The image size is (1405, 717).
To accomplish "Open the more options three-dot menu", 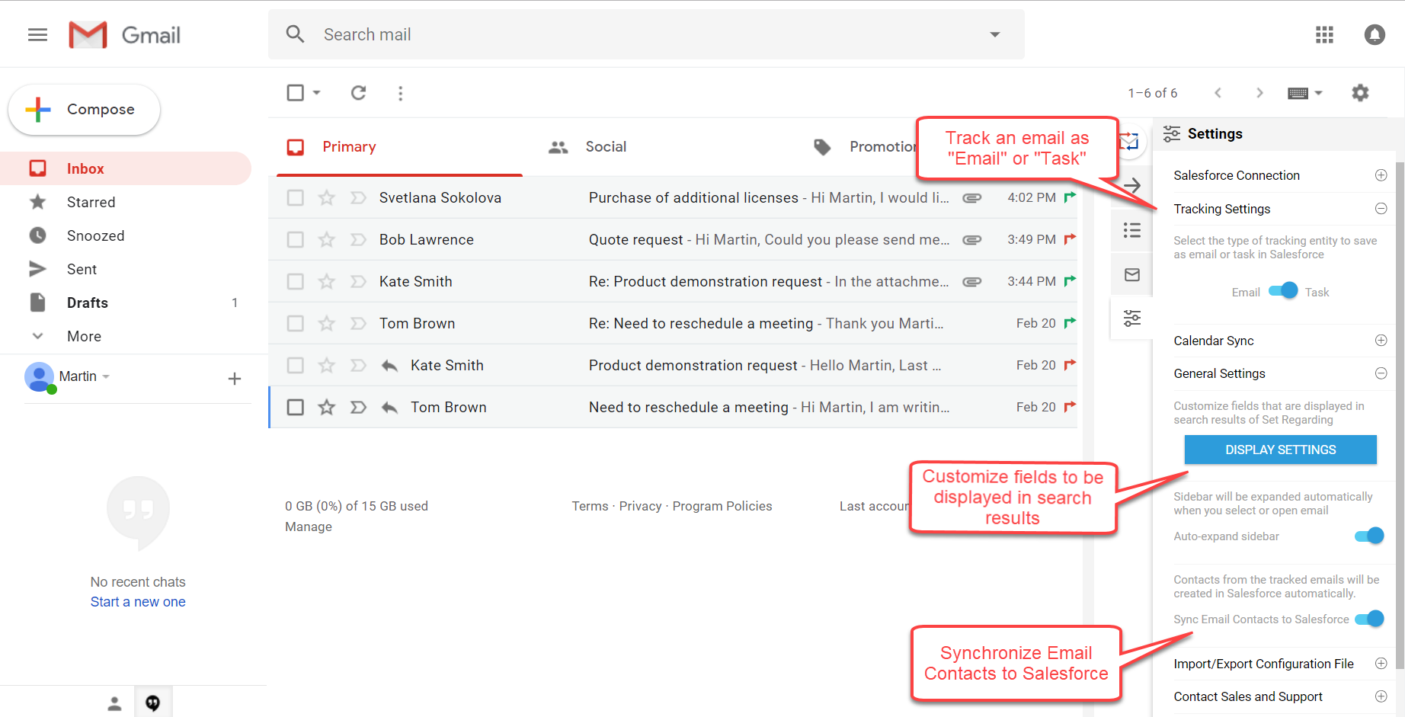I will pos(401,93).
